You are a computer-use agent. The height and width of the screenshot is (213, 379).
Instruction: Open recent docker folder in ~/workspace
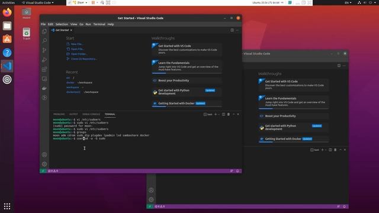pyautogui.click(x=70, y=83)
